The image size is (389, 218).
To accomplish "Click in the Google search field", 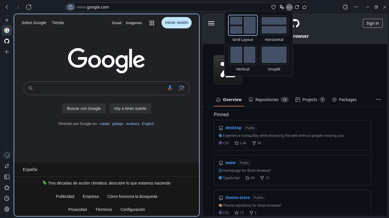I will tap(100, 88).
